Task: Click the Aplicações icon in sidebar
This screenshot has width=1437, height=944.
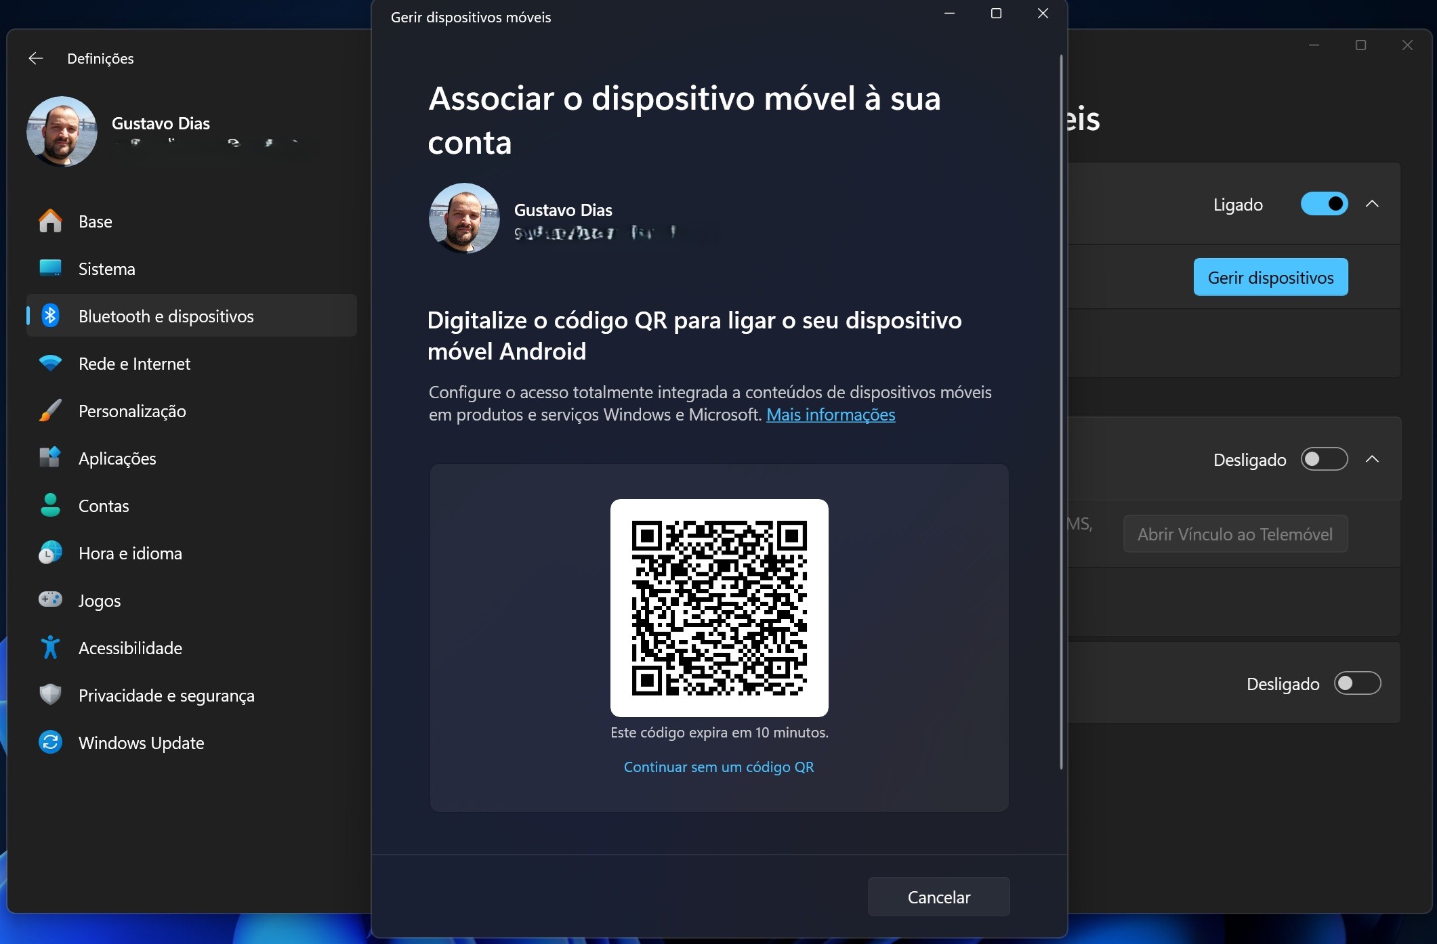Action: (50, 458)
